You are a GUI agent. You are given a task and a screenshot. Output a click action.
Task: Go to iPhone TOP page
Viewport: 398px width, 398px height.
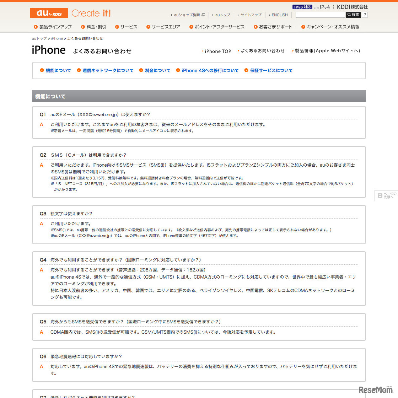[217, 51]
